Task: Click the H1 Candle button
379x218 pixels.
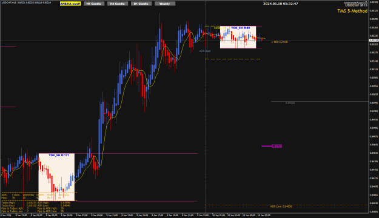Action: pyautogui.click(x=94, y=4)
